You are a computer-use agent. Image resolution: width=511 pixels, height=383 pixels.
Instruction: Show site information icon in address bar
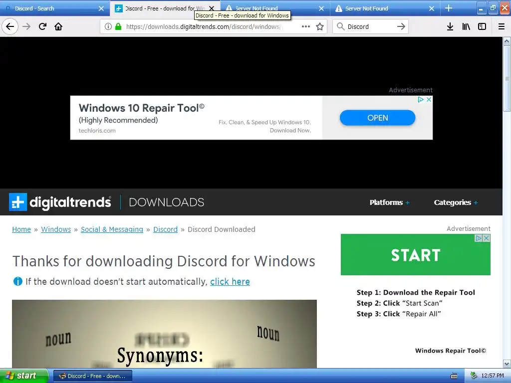[108, 26]
